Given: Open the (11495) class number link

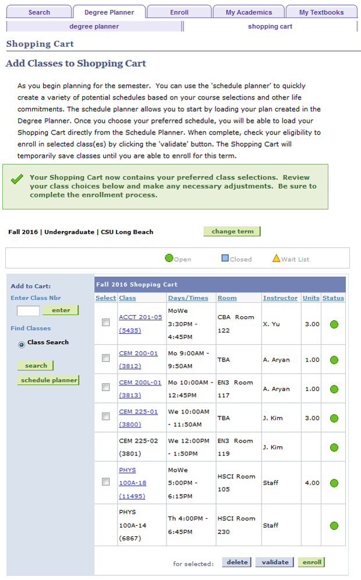Looking at the screenshot, I should point(132,496).
